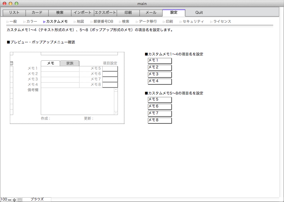Screen dimensions: 284x202
Task: Click the メモ1 item name field
Action: click(x=160, y=61)
